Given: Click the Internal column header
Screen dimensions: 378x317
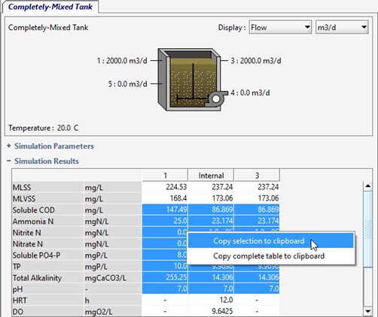Looking at the screenshot, I should (211, 175).
